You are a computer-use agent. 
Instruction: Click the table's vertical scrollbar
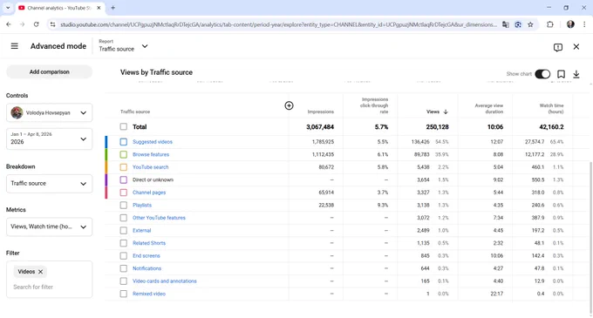[x=590, y=237]
